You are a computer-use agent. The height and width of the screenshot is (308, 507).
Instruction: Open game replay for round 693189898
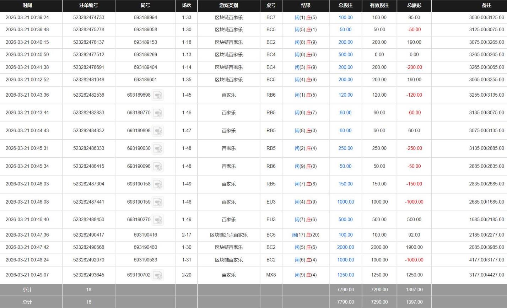tap(157, 130)
